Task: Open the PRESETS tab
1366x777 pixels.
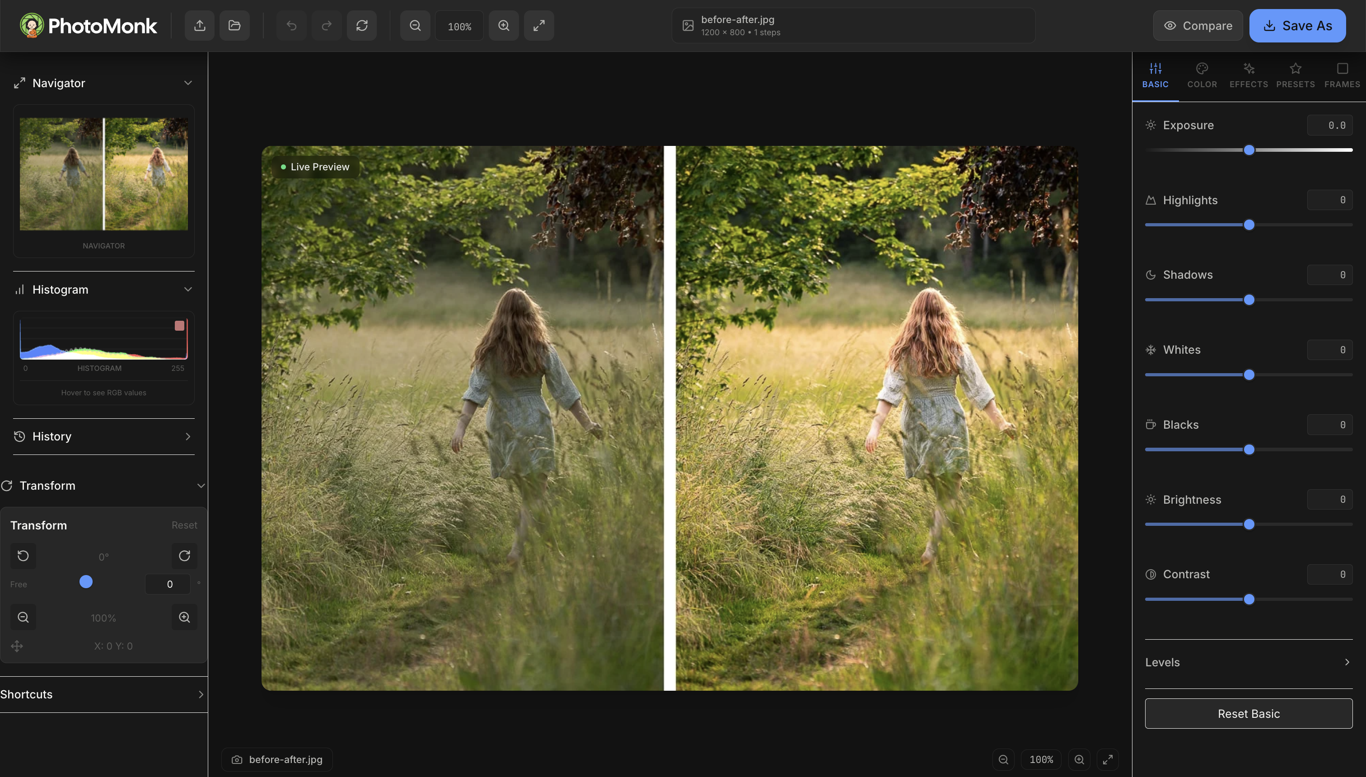Action: coord(1295,75)
